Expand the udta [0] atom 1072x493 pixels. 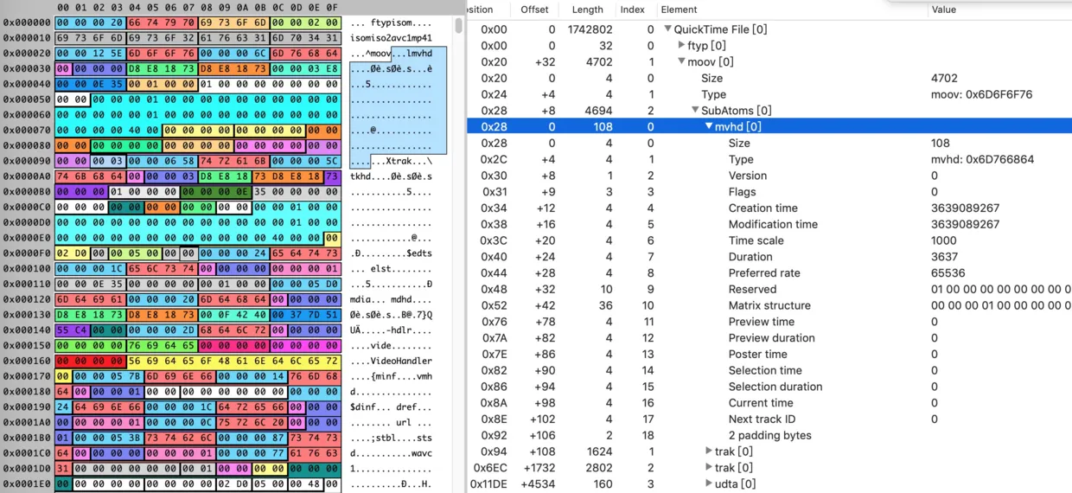(x=709, y=484)
